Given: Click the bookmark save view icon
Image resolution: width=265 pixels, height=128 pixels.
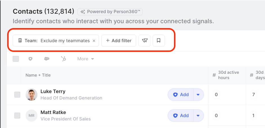Looking at the screenshot, I should tap(159, 41).
